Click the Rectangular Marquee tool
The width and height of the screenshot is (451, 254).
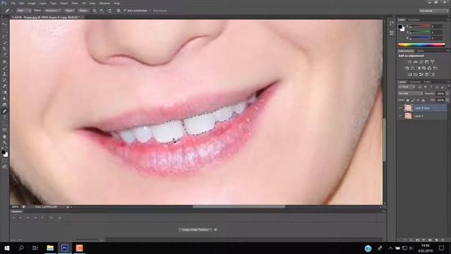click(4, 30)
